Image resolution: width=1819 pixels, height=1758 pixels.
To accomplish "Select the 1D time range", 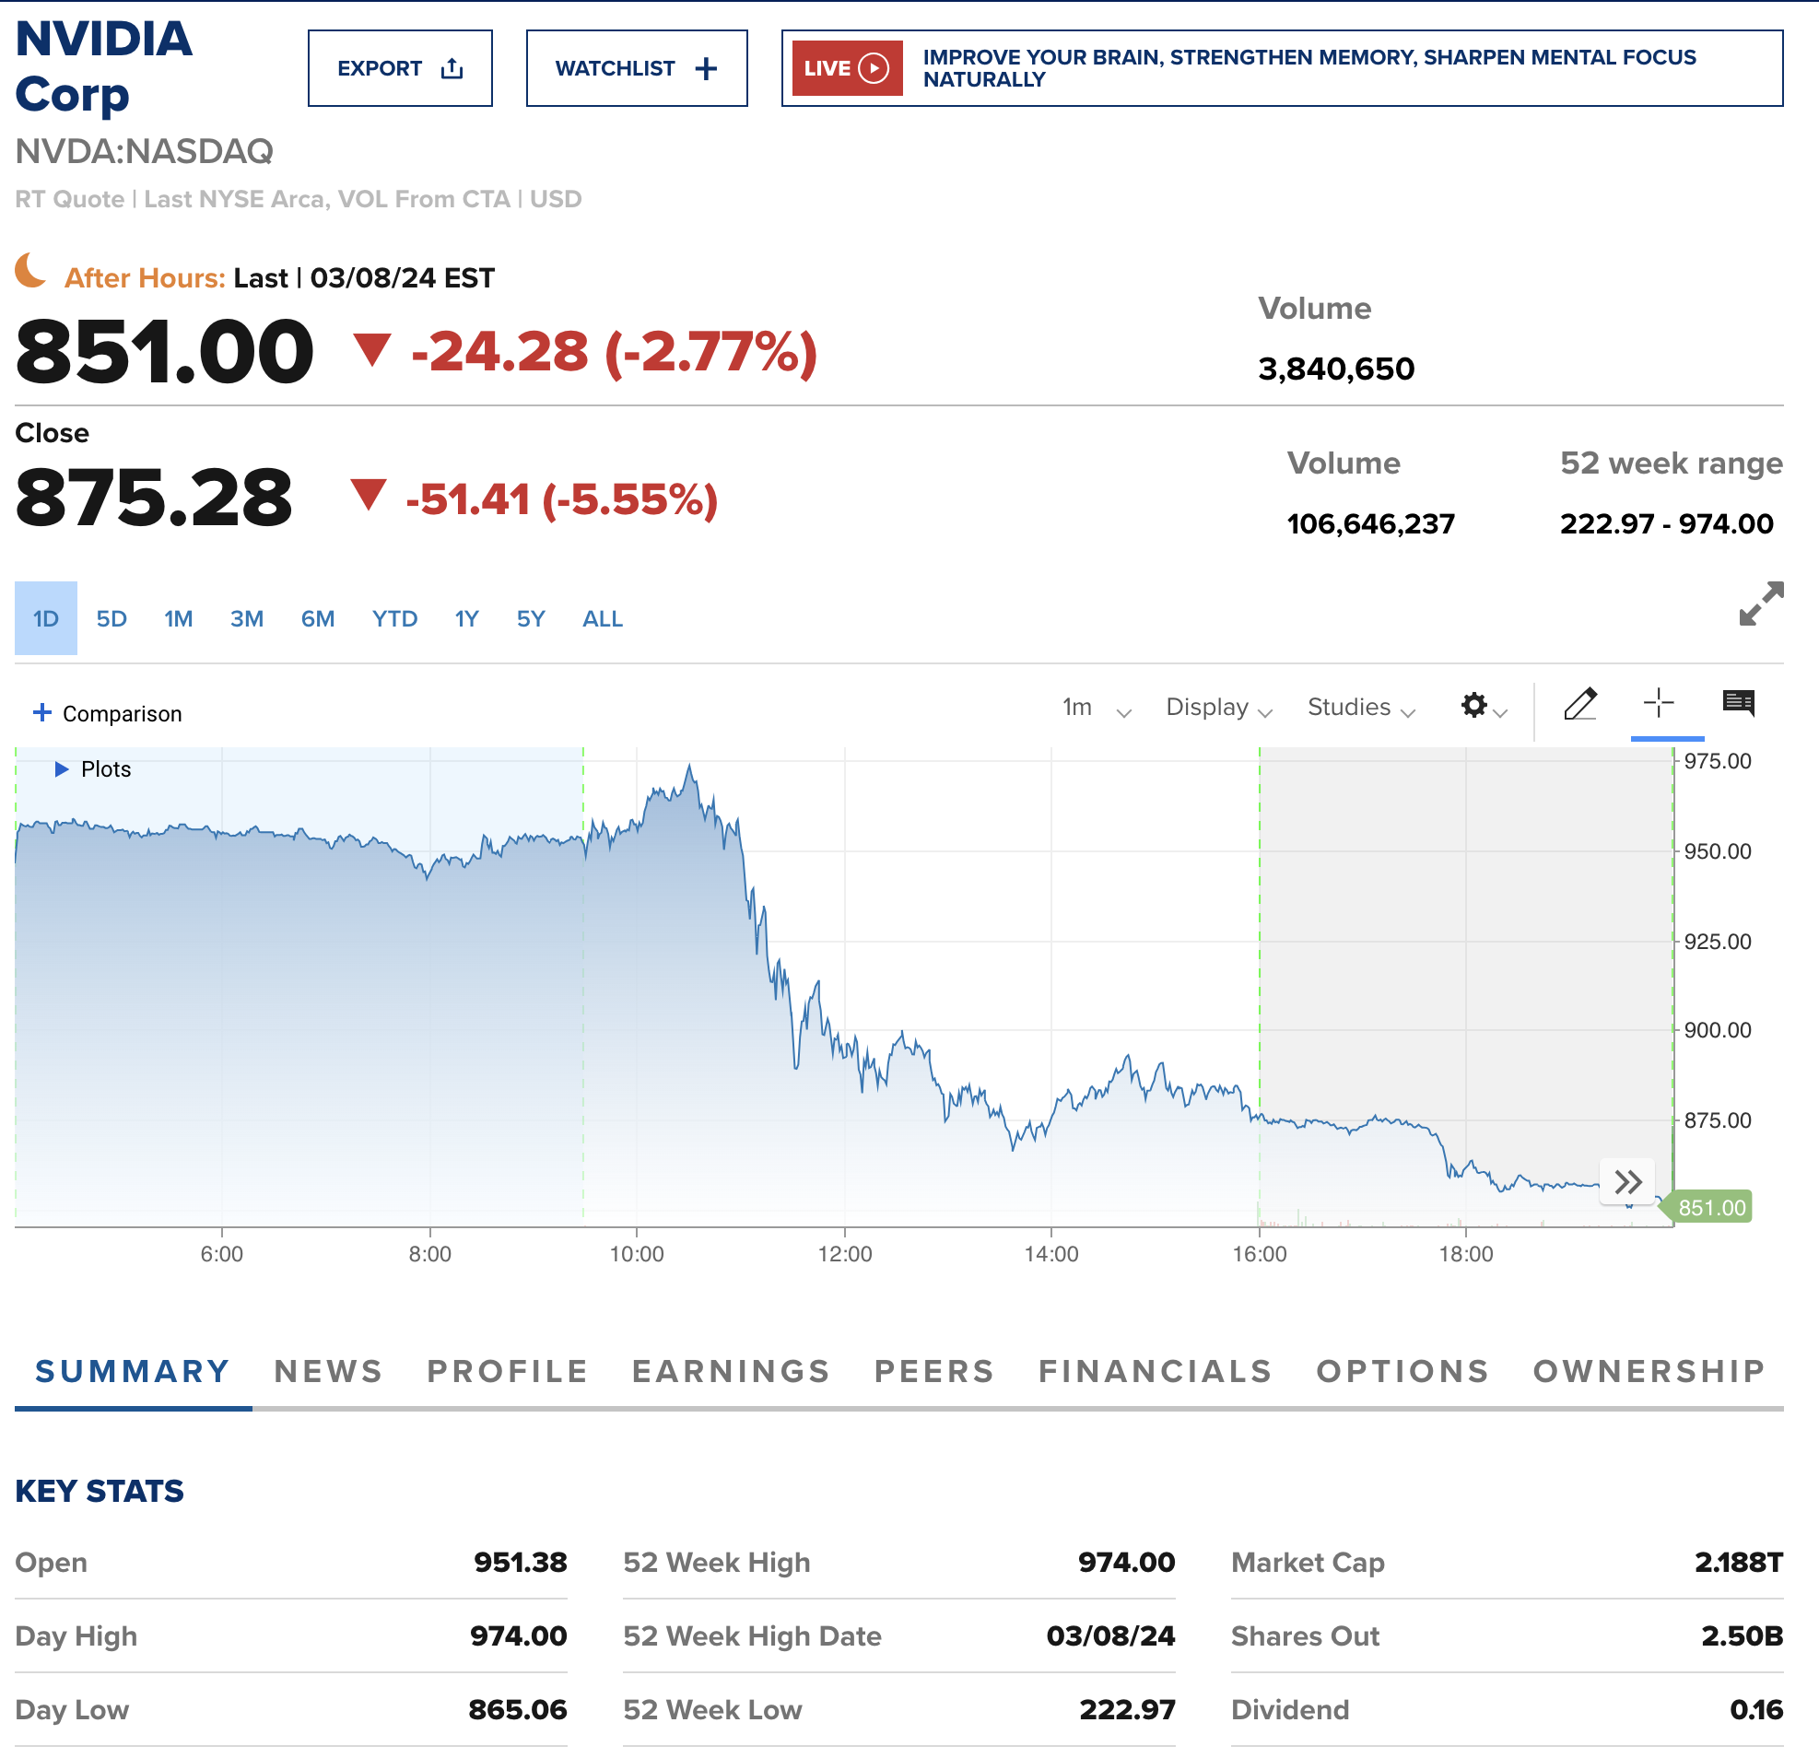I will [x=45, y=619].
